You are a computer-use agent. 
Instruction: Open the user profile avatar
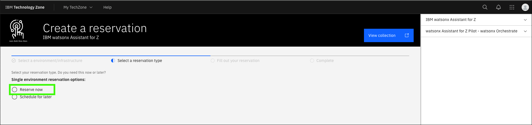[x=525, y=7]
